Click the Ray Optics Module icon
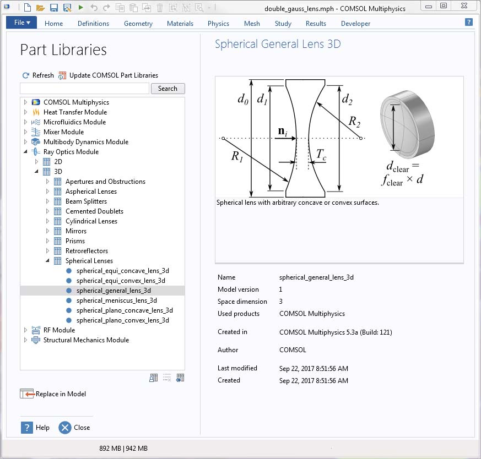Viewport: 481px width, 459px height. point(36,152)
